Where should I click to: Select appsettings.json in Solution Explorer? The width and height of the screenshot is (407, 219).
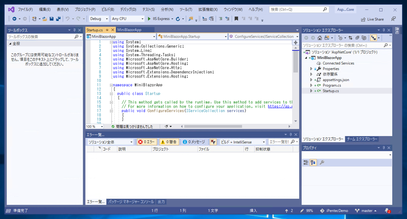pos(336,80)
